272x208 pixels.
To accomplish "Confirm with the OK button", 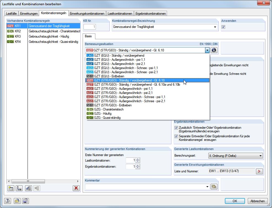I will [235, 201].
